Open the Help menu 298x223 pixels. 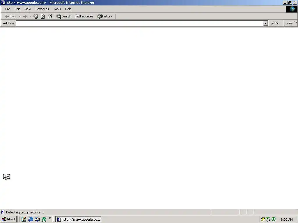[68, 9]
